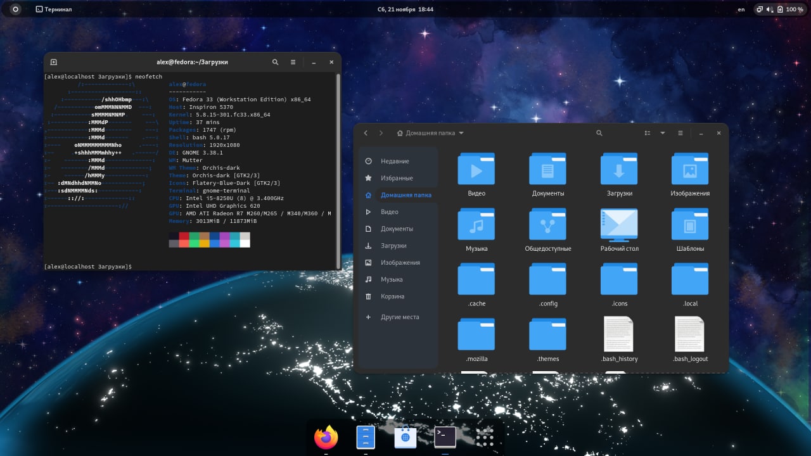Select Недавние in the sidebar
Viewport: 811px width, 456px height.
(398, 161)
